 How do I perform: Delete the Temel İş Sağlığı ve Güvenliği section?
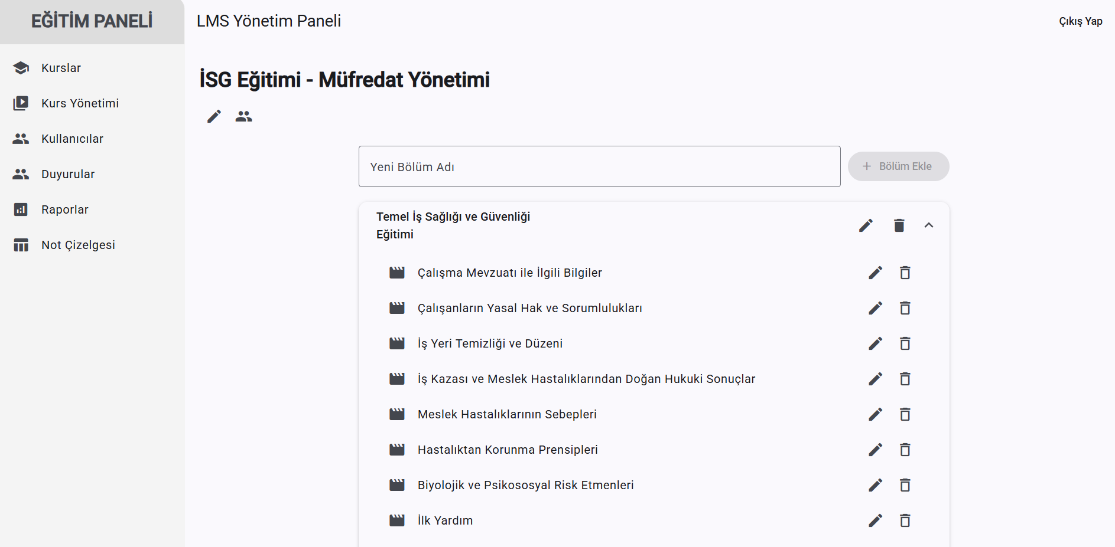coord(899,225)
